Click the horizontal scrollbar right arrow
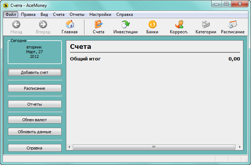The image size is (251, 165). (240, 147)
